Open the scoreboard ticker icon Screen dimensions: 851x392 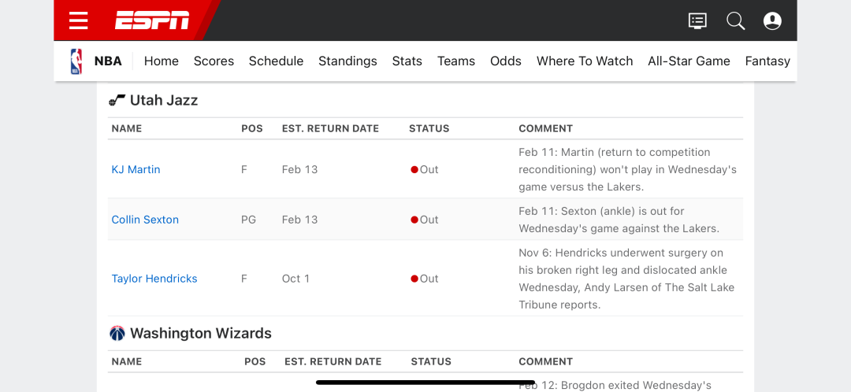[x=697, y=20]
